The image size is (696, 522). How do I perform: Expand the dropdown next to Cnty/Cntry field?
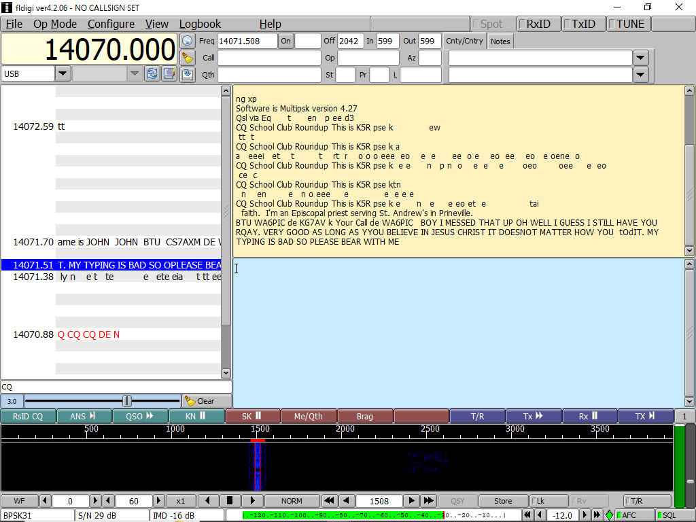click(640, 58)
